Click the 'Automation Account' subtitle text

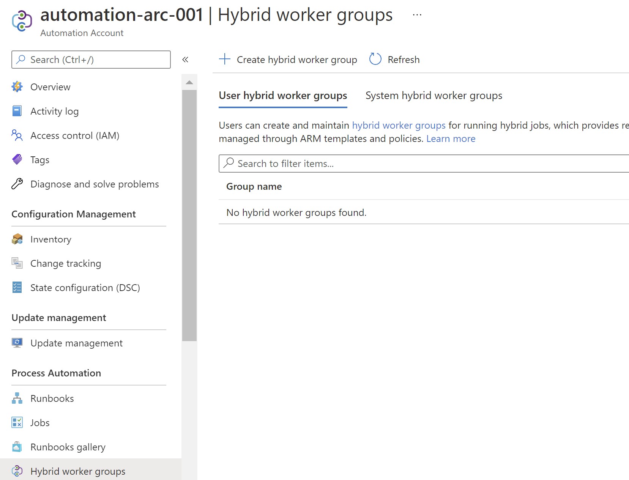coord(82,33)
